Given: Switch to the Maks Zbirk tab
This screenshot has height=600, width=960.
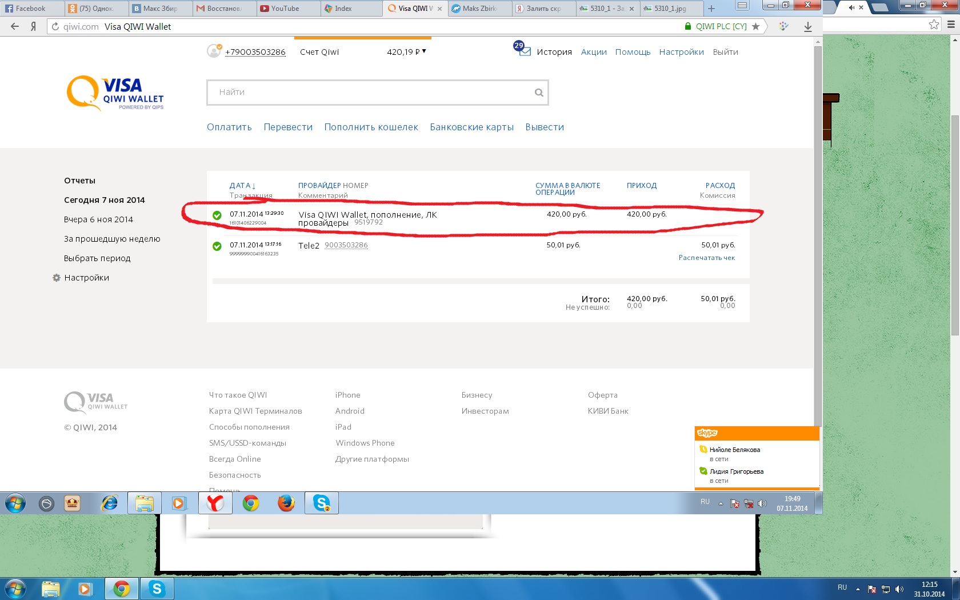Looking at the screenshot, I should coord(479,9).
